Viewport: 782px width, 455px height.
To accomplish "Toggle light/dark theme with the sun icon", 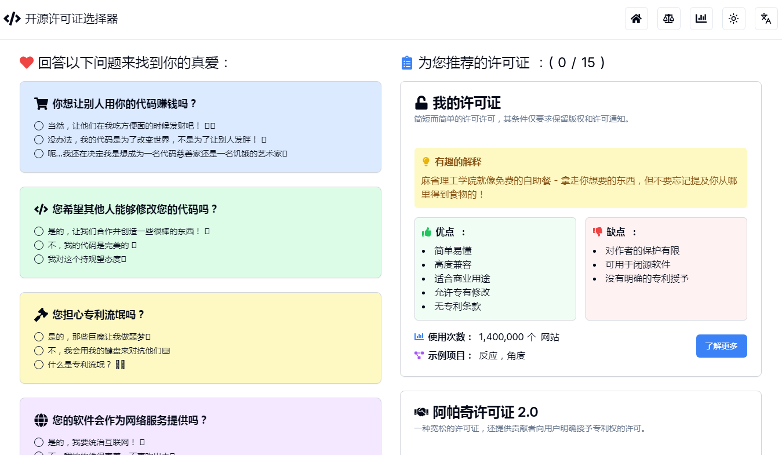I will pos(733,19).
